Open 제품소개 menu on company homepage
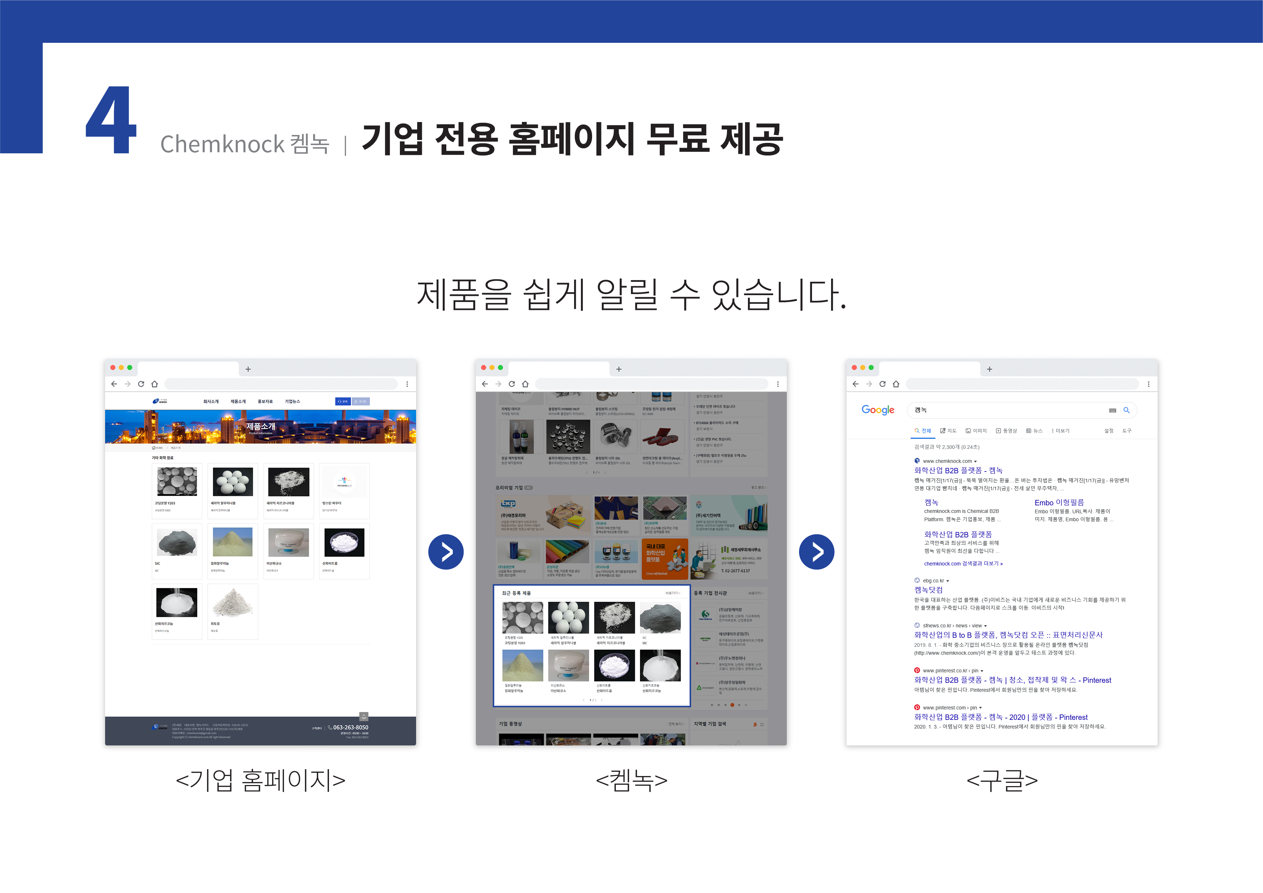Screen dimensions: 1263x893 pyautogui.click(x=238, y=402)
